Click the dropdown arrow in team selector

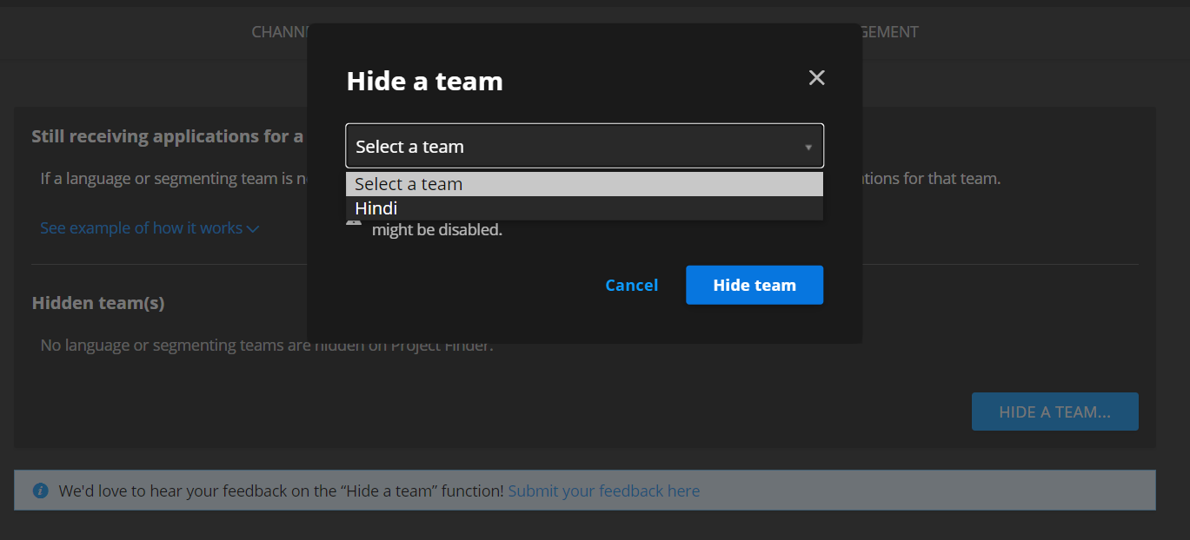[808, 148]
